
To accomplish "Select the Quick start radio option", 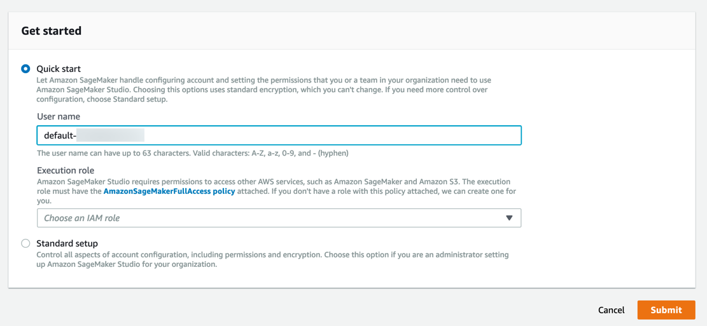I will pos(25,69).
